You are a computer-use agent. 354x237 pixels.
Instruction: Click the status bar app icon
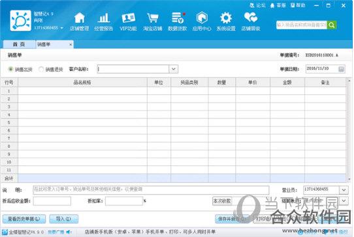click(x=5, y=232)
